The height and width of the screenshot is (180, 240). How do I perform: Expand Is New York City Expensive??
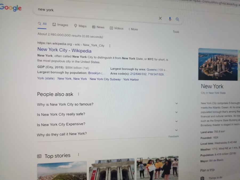pyautogui.click(x=108, y=123)
